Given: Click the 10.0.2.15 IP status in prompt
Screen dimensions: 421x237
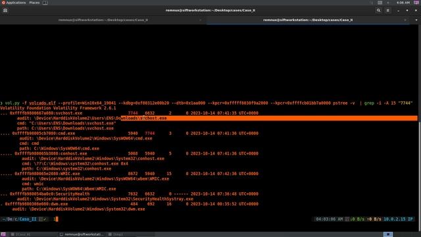Looking at the screenshot, I should (x=398, y=219).
